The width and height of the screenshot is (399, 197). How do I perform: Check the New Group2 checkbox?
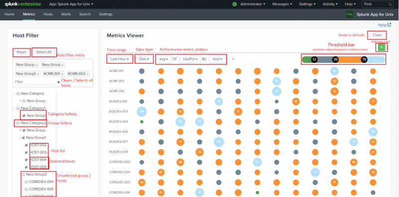pyautogui.click(x=23, y=175)
